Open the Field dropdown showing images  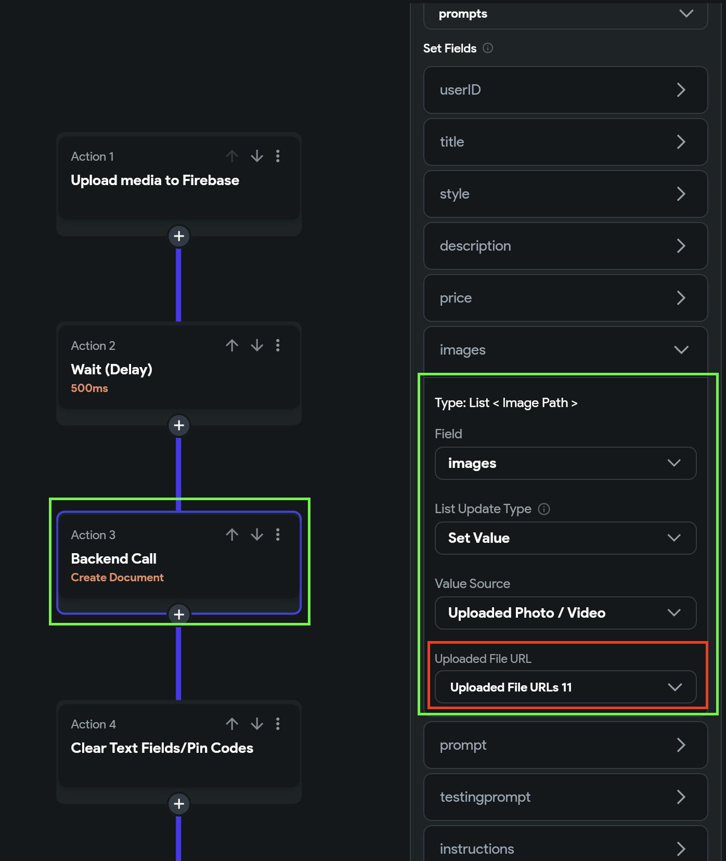coord(565,463)
